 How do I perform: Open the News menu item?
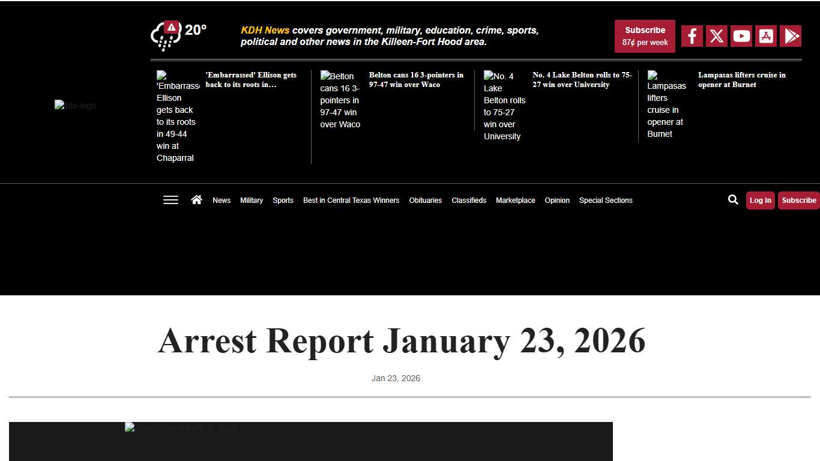coord(222,200)
